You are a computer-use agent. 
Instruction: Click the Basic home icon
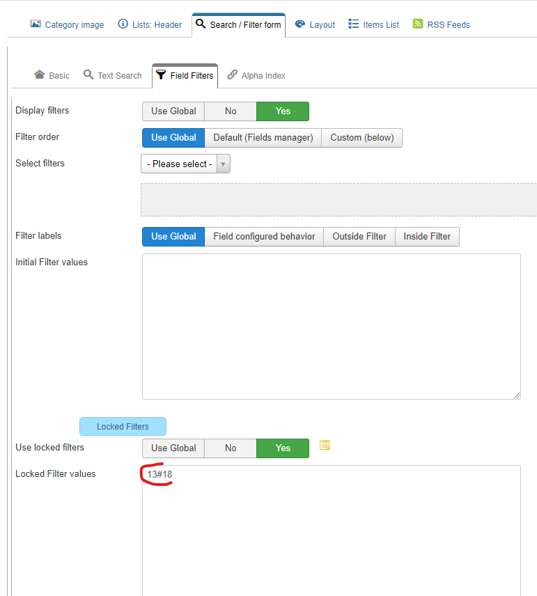(40, 74)
